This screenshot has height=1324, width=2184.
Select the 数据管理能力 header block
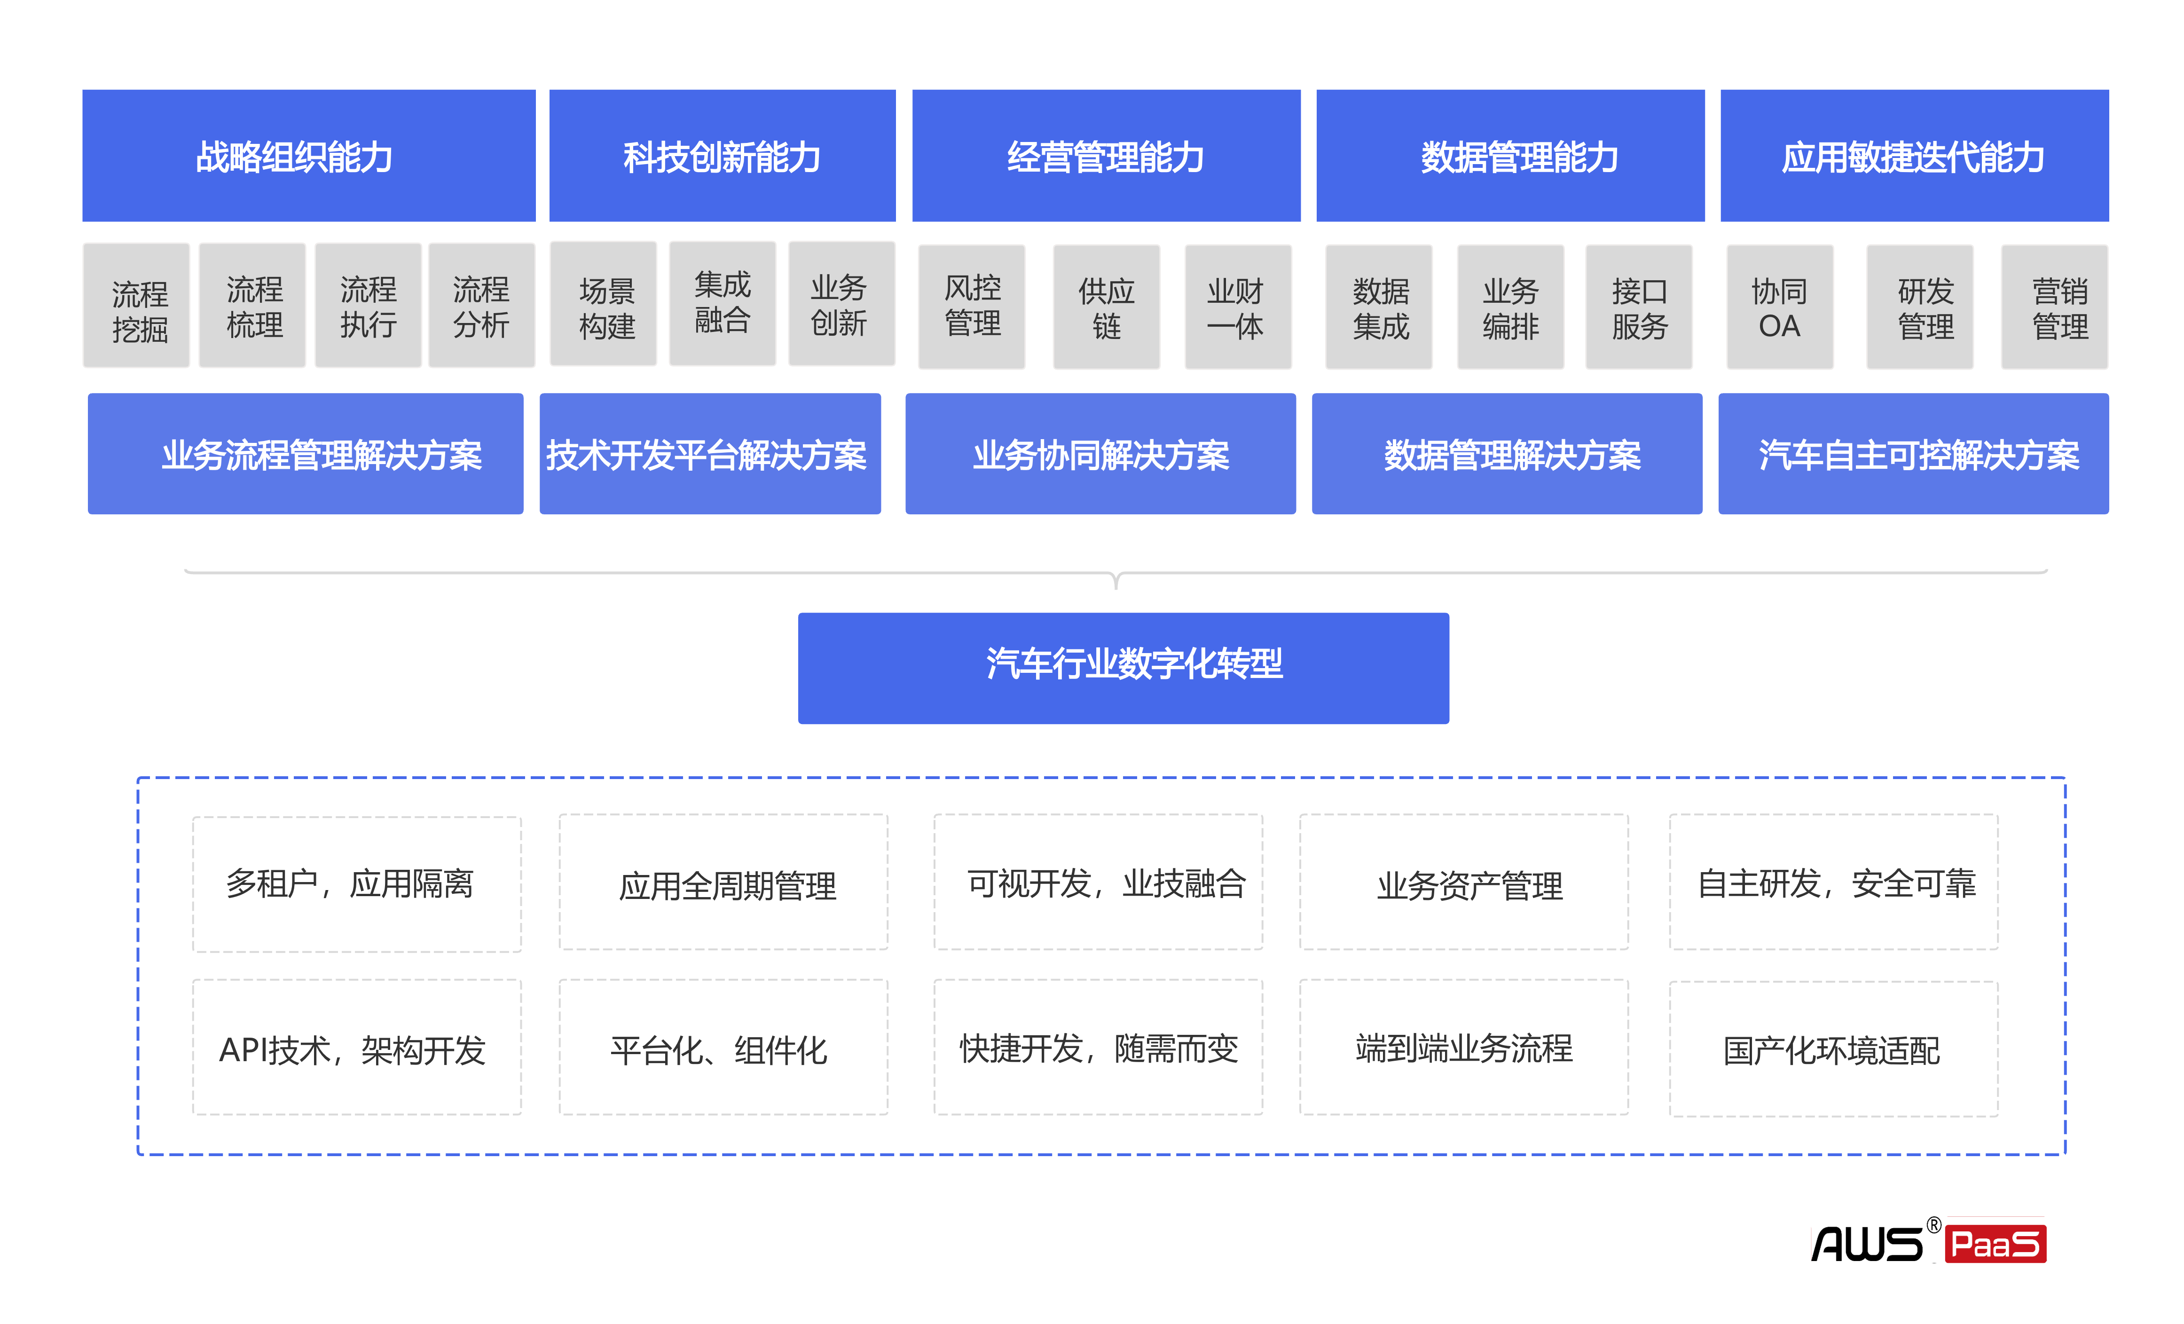click(x=1510, y=155)
